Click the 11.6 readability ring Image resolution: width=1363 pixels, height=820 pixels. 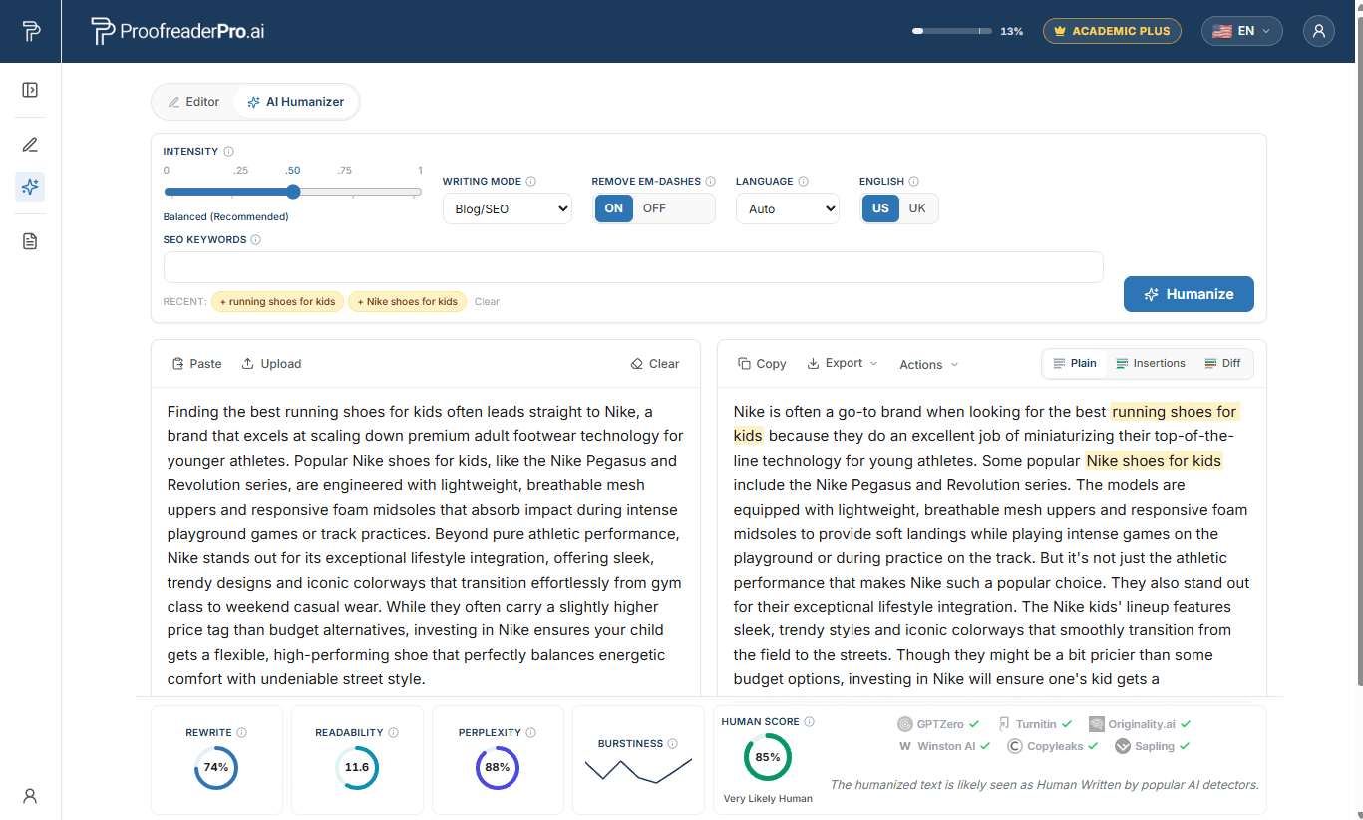[357, 768]
